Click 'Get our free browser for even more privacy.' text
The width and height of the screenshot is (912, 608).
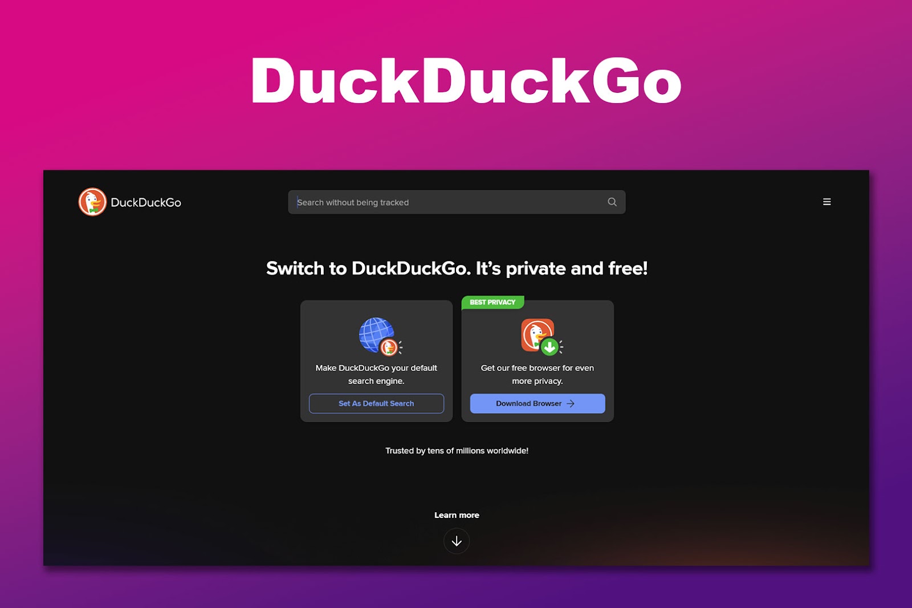click(x=538, y=374)
